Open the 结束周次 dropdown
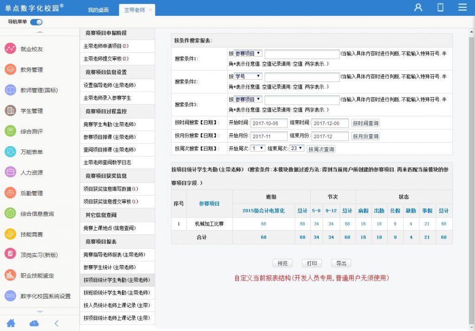Image resolution: width=475 pixels, height=331 pixels. coord(297,149)
